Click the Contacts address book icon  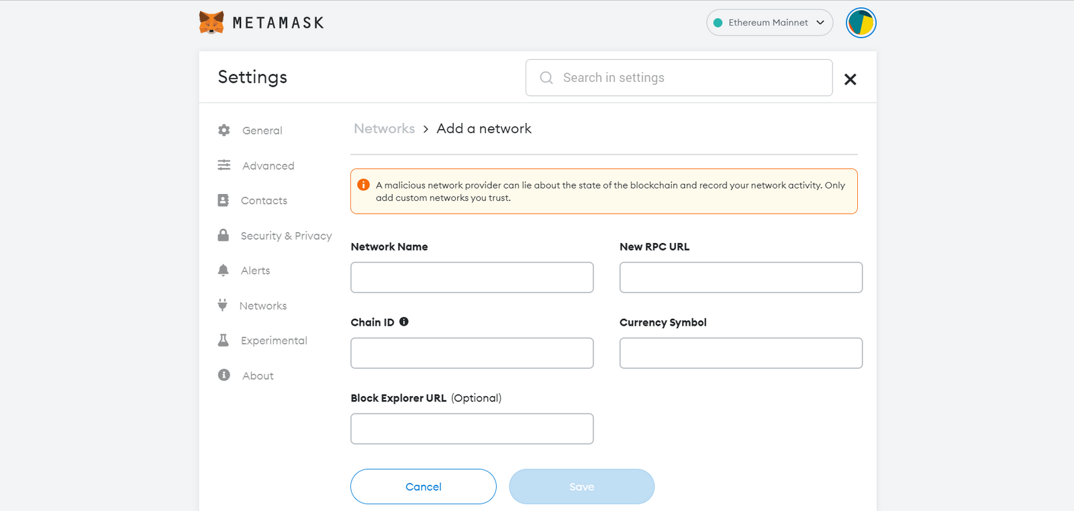[224, 200]
